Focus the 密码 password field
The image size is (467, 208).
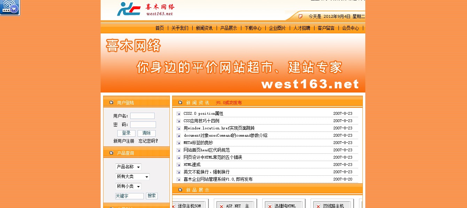[x=143, y=125]
